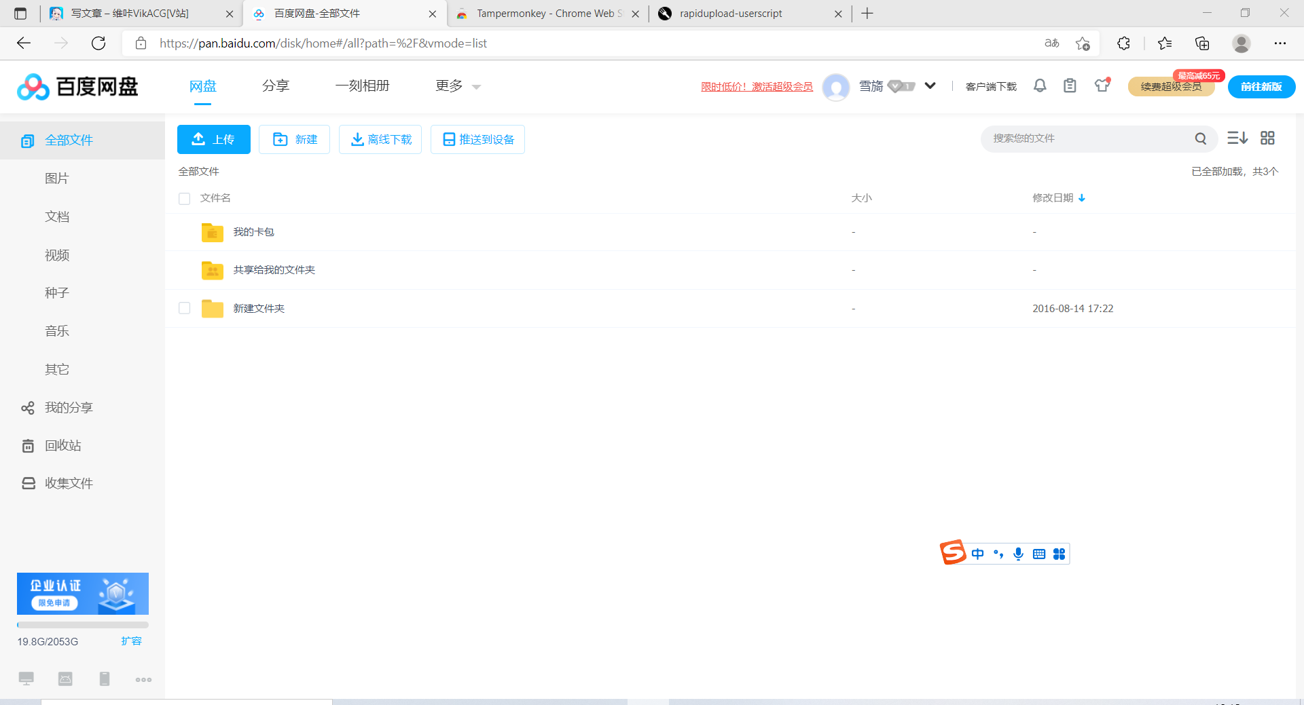Sort by 修改日期 column arrow

pos(1082,198)
